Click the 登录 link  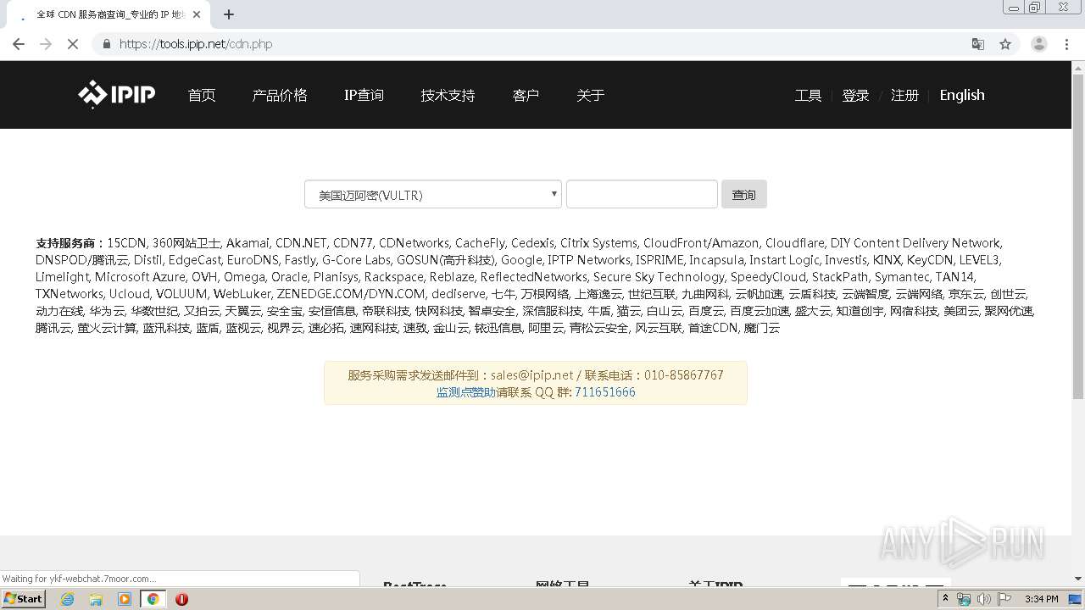click(855, 95)
